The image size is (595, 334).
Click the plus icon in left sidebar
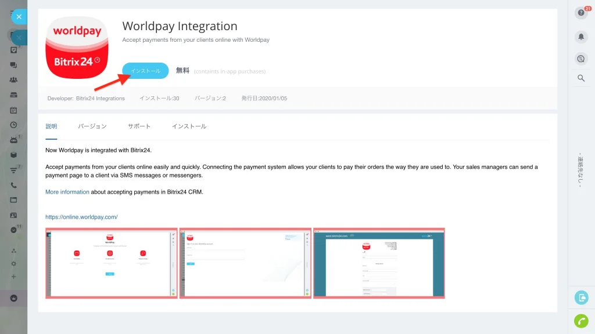coord(14,277)
